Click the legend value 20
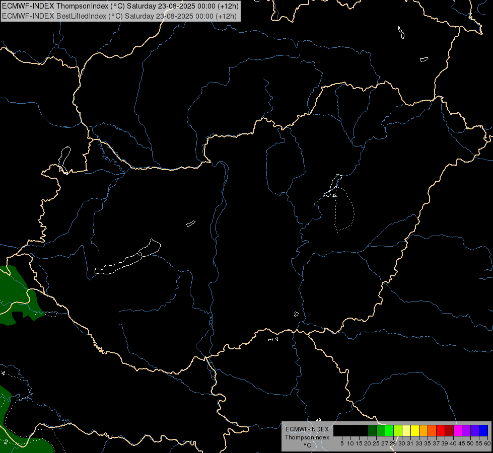 (368, 443)
